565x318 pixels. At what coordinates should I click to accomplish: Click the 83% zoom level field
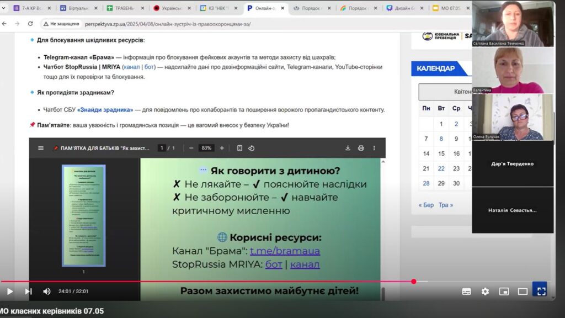click(x=206, y=148)
